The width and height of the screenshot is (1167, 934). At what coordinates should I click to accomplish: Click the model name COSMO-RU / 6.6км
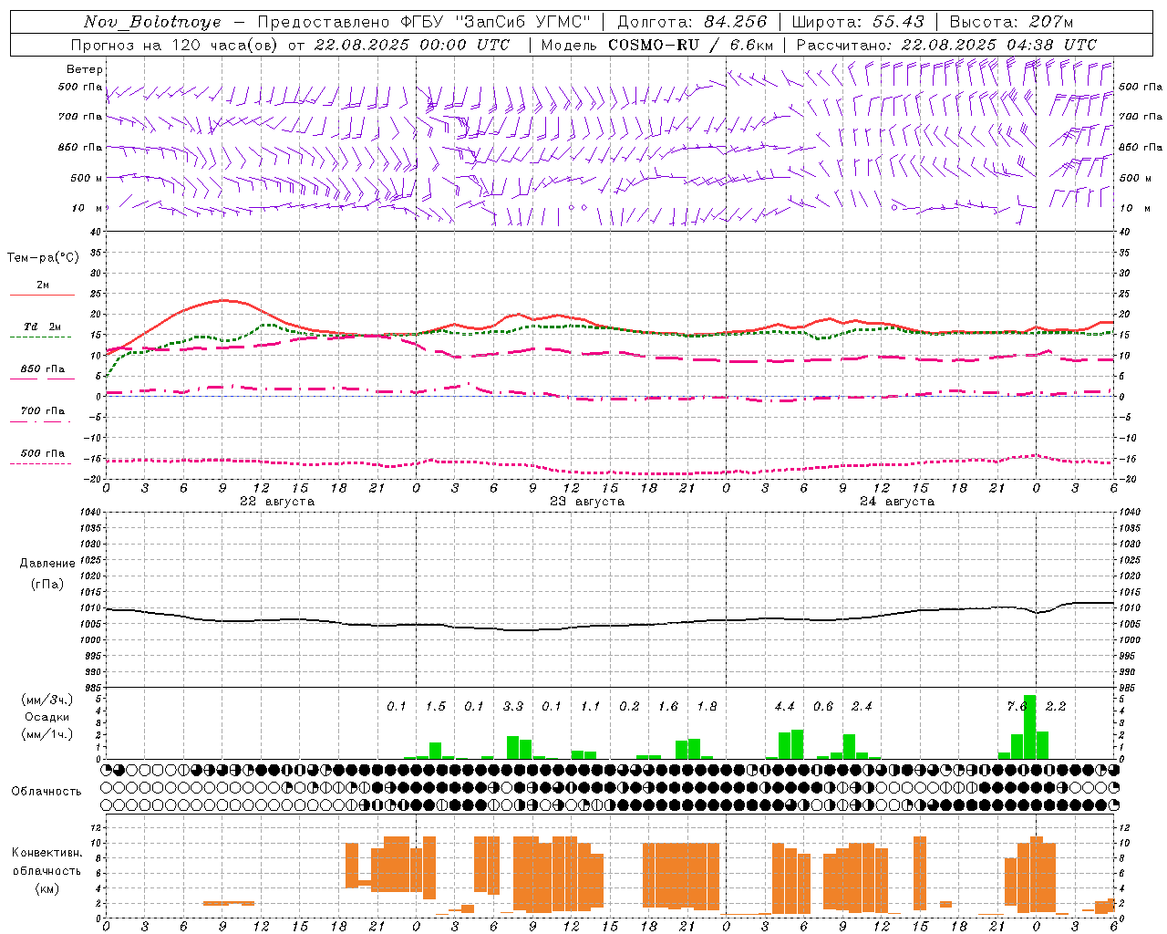coord(691,45)
